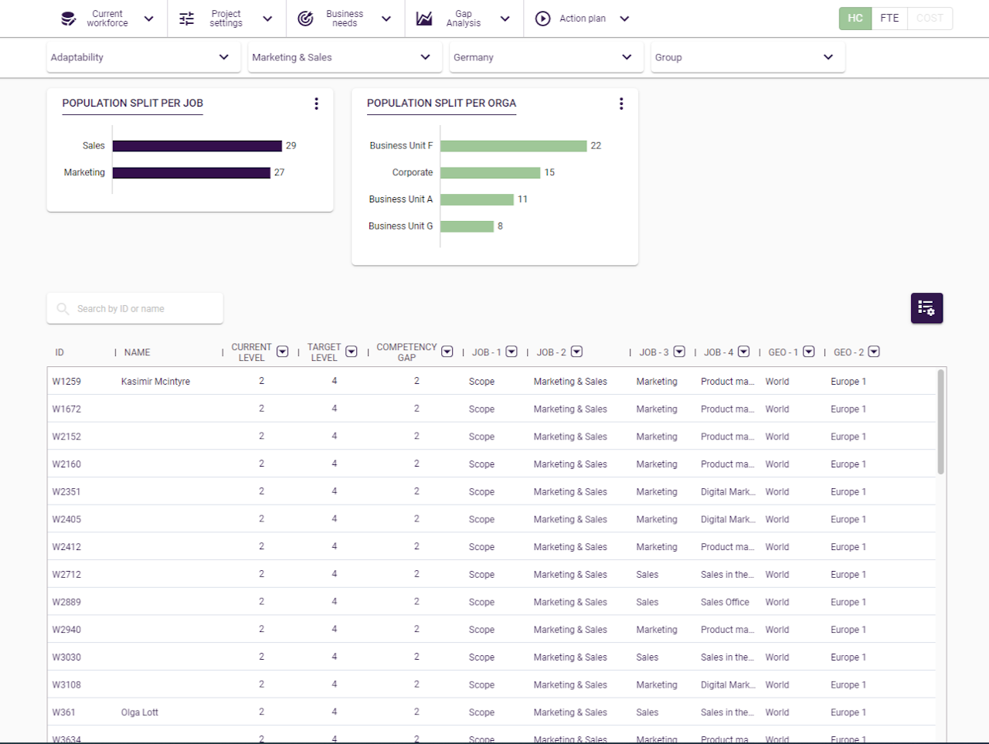Click the Business needs target icon
The width and height of the screenshot is (989, 744).
(306, 19)
